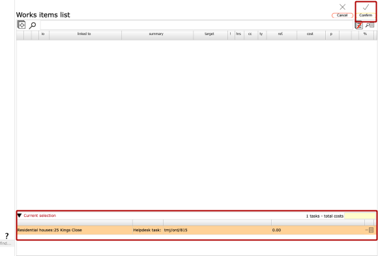
Task: Collapse the Current selection section
Action: tap(20, 216)
